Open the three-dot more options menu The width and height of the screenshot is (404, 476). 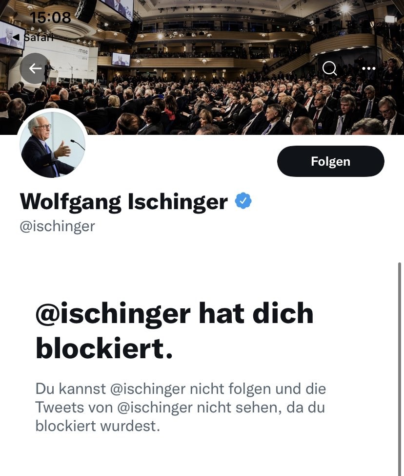tap(369, 68)
